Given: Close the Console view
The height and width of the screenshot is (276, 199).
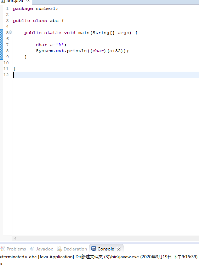Looking at the screenshot, I should [x=119, y=249].
